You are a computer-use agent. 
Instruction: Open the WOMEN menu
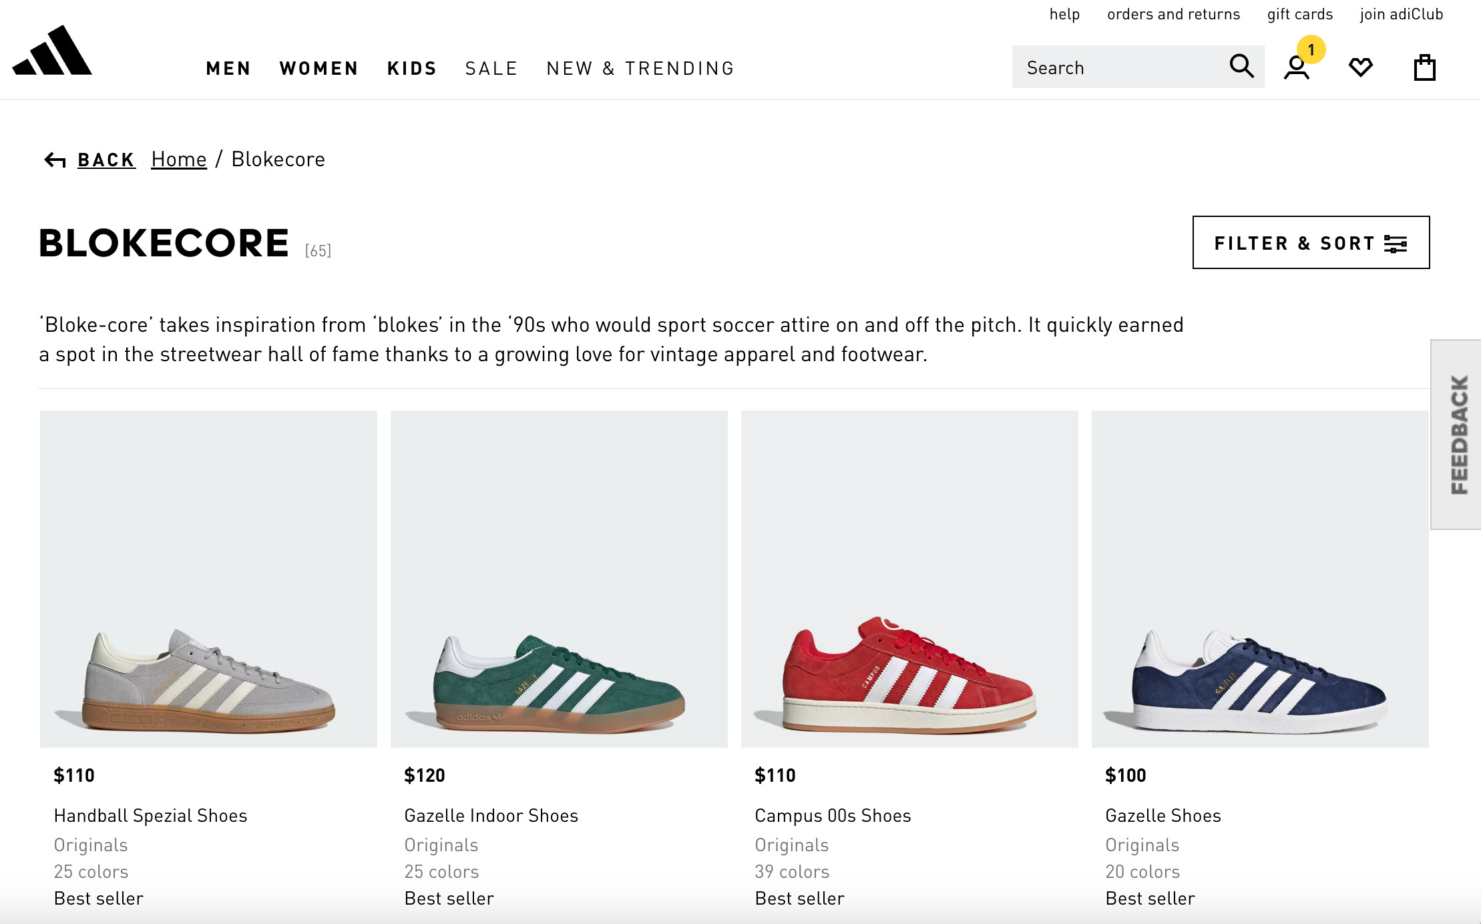click(x=319, y=69)
